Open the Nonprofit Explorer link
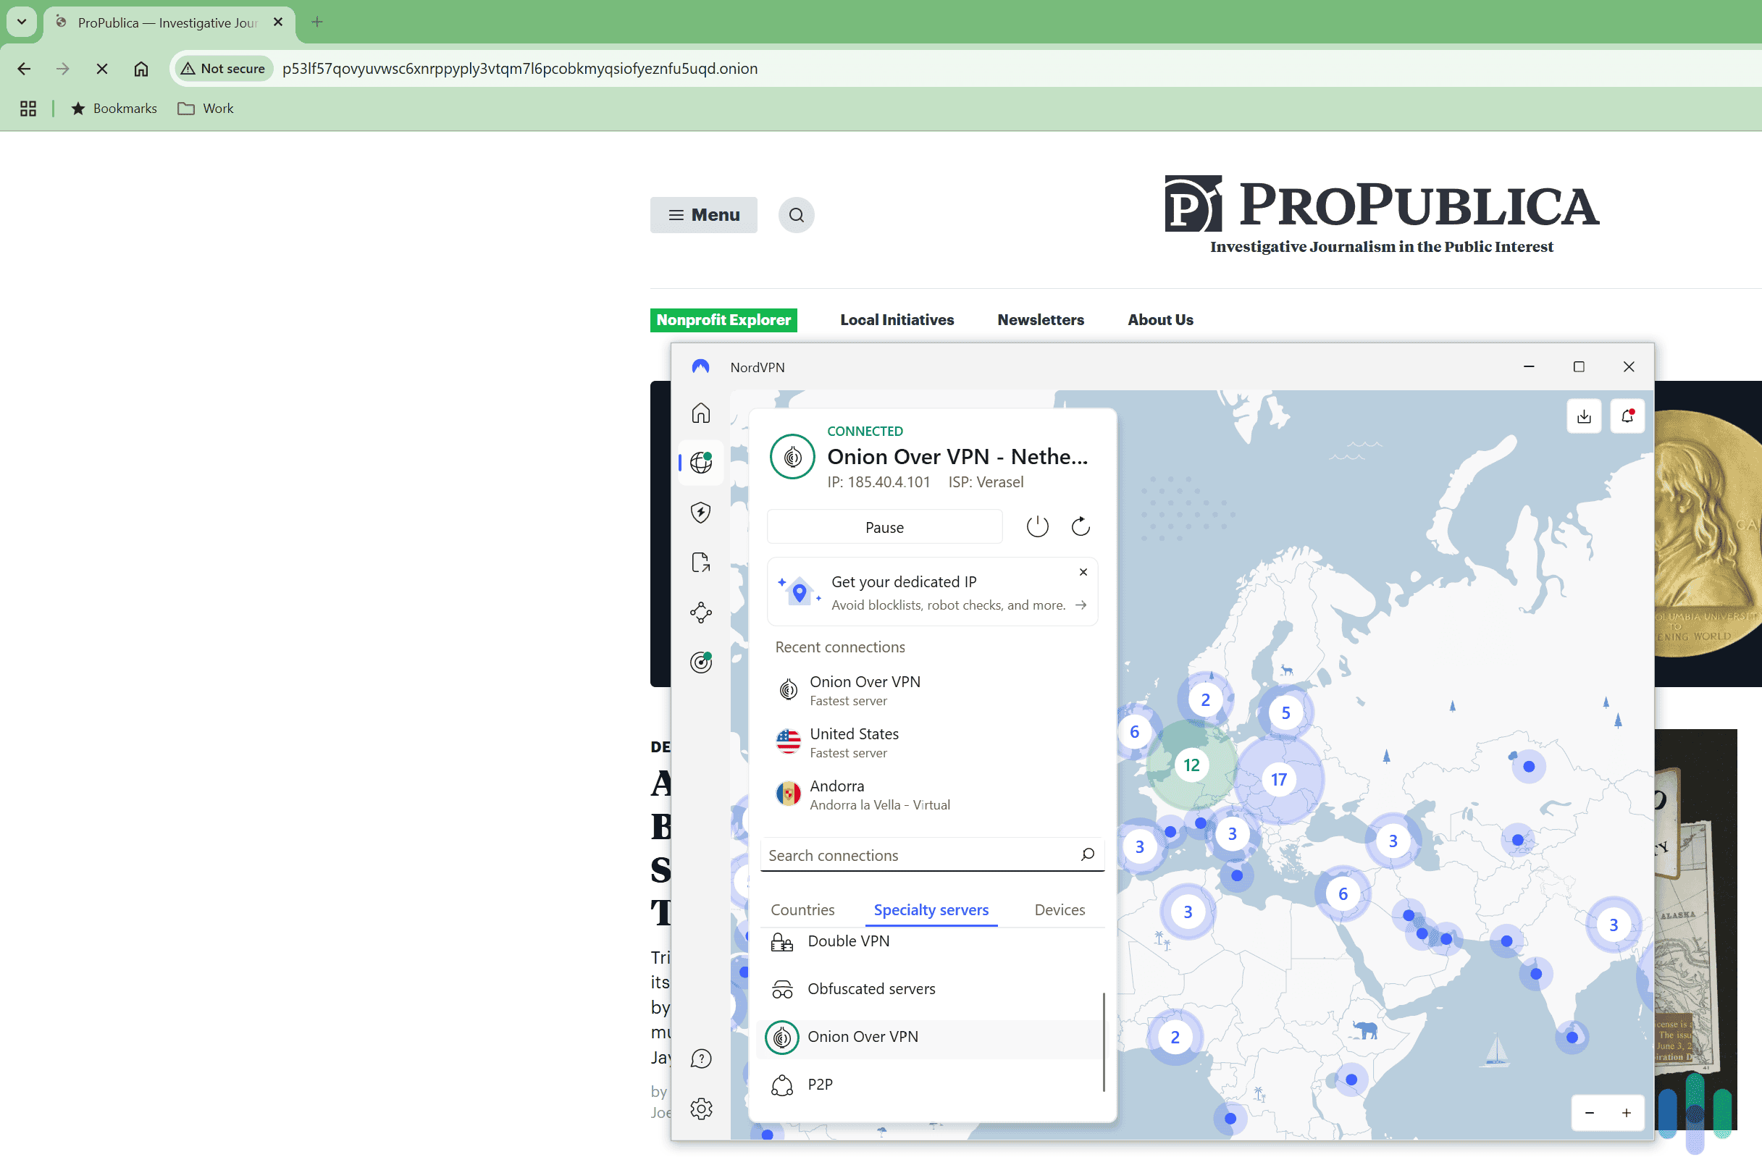 tap(723, 319)
